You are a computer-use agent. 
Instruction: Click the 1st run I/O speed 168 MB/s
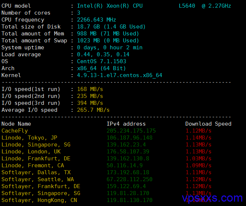[90, 89]
